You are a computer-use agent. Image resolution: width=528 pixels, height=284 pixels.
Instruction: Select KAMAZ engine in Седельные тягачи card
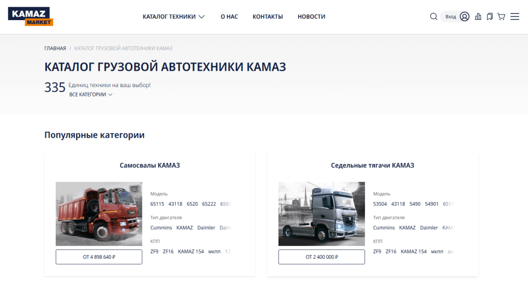pos(407,228)
